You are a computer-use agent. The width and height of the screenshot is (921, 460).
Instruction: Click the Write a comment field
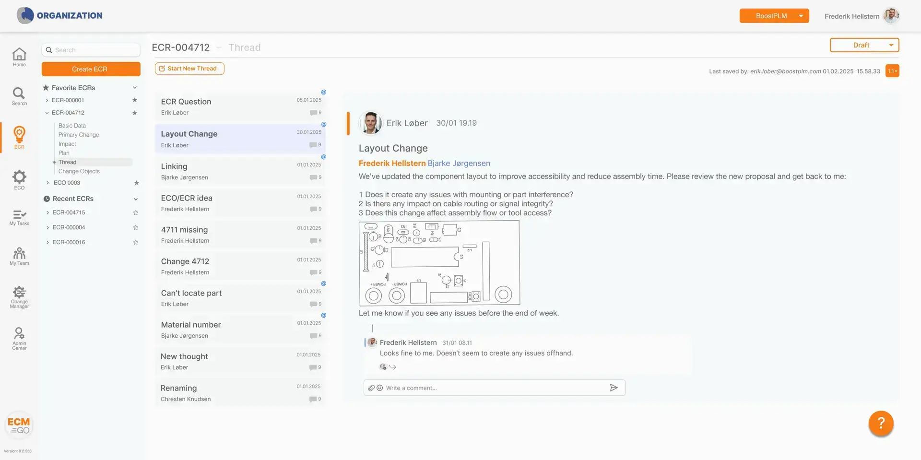point(494,388)
